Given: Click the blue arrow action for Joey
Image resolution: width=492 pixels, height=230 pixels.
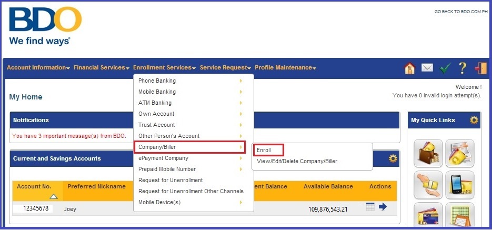Looking at the screenshot, I should point(383,207).
